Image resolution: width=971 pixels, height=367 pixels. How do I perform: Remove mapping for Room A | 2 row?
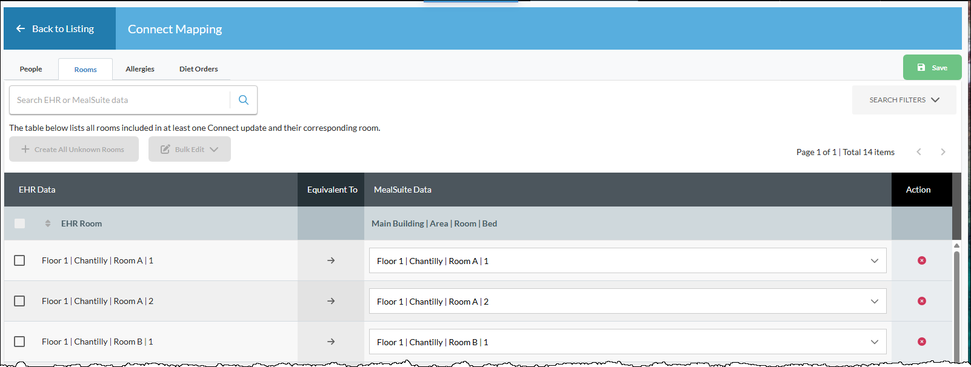(x=922, y=301)
